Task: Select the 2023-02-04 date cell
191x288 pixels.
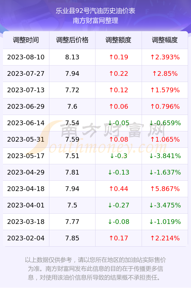Action: 26,238
